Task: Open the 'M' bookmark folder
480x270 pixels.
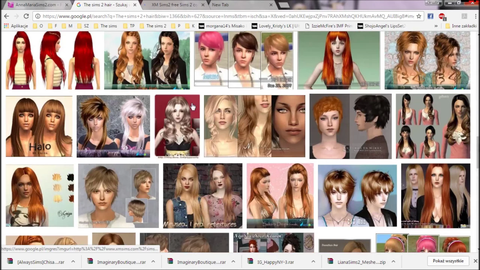Action: click(x=67, y=26)
